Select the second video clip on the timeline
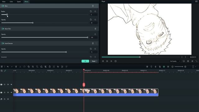 (x=121, y=92)
